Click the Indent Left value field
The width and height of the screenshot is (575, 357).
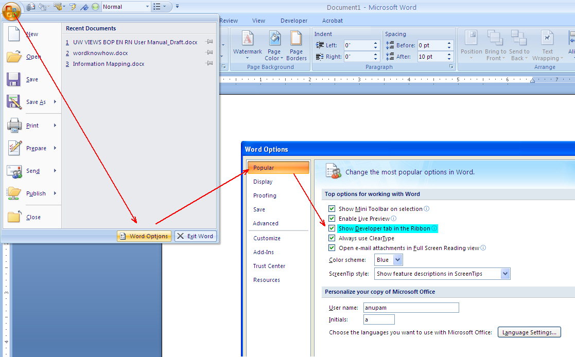358,45
